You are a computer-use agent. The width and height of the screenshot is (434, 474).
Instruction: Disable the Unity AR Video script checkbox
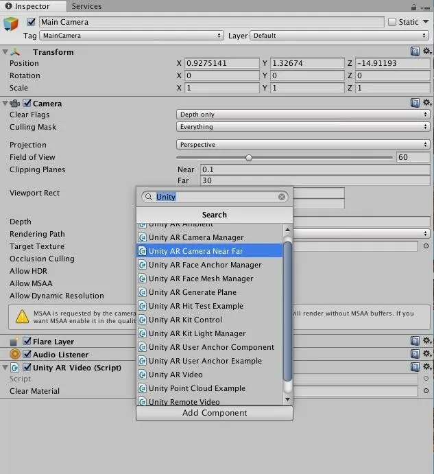(x=27, y=367)
